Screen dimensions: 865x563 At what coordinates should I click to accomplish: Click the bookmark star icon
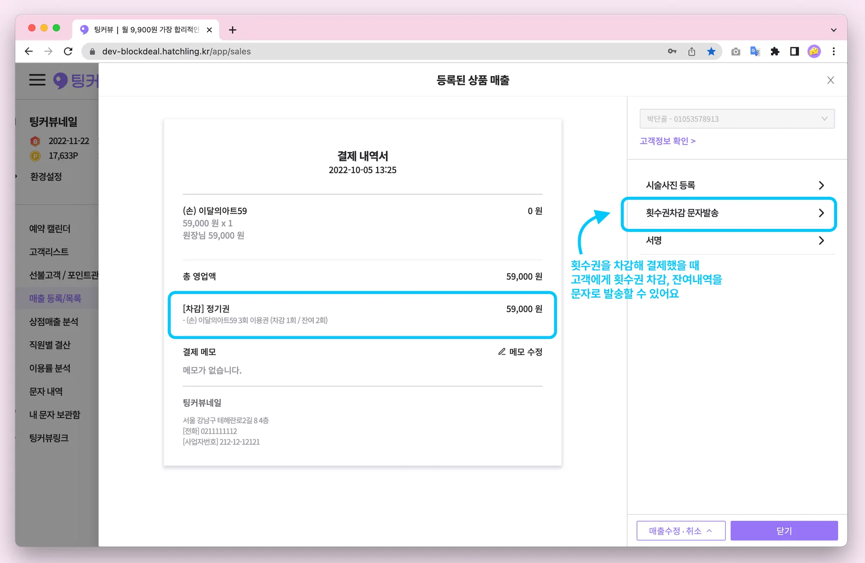[x=711, y=52]
